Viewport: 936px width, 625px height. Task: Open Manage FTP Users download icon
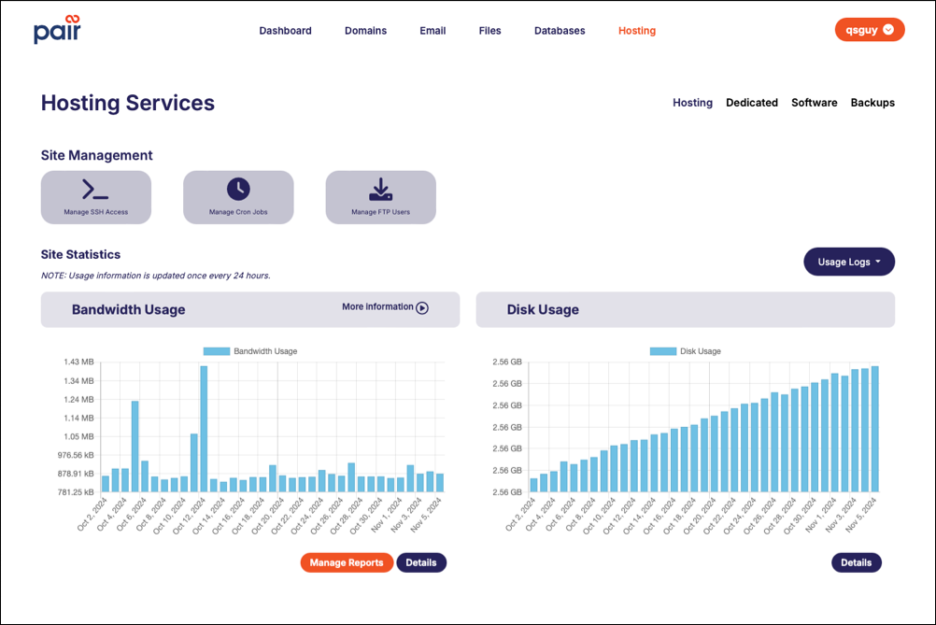381,189
